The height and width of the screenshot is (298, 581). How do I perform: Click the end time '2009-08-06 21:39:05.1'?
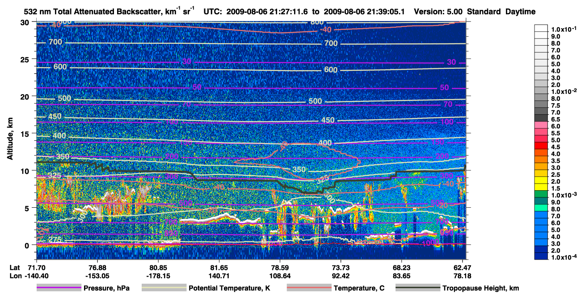[363, 12]
